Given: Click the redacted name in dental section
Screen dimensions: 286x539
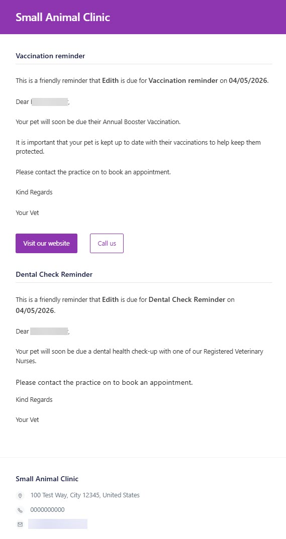Looking at the screenshot, I should pos(49,332).
